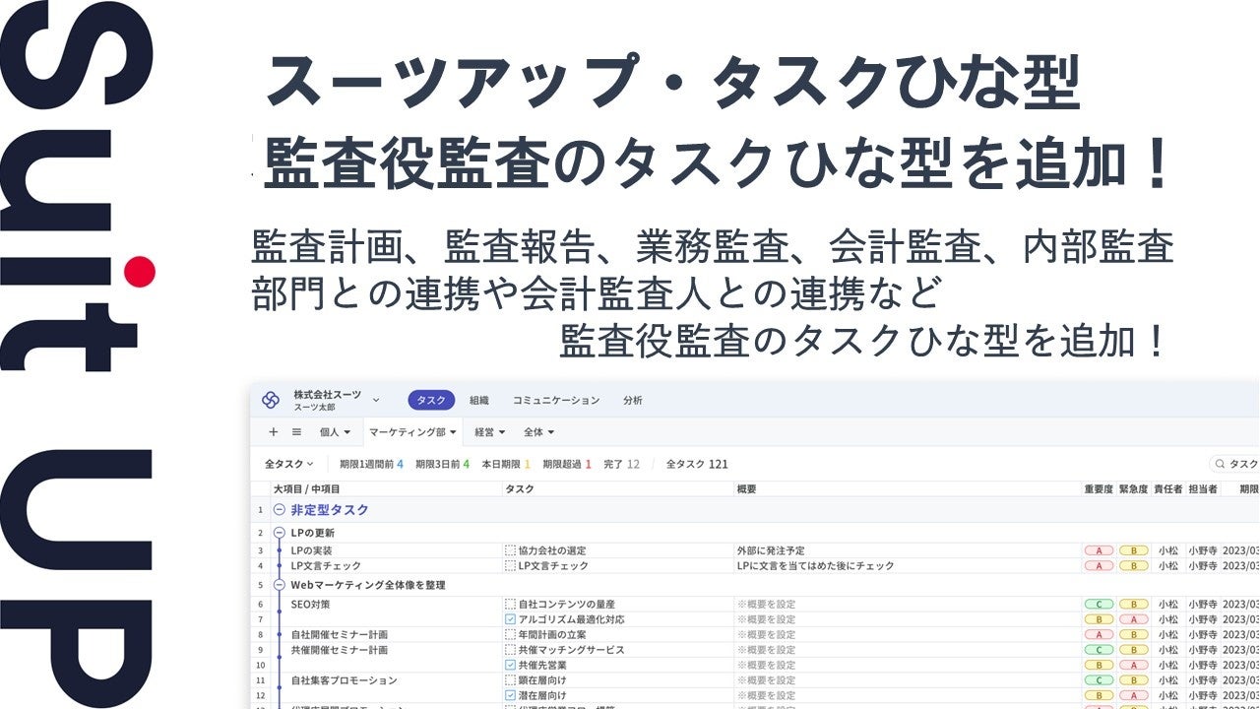Select the 重要度 C badge for 自社コンテンツの量産
1260x709 pixels.
tap(1098, 604)
